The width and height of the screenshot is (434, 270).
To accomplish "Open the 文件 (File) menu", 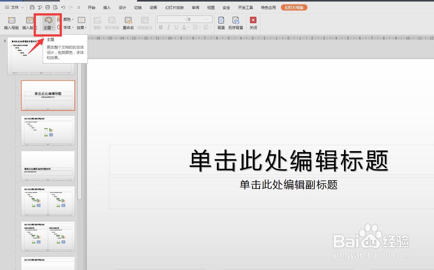I will click(13, 7).
